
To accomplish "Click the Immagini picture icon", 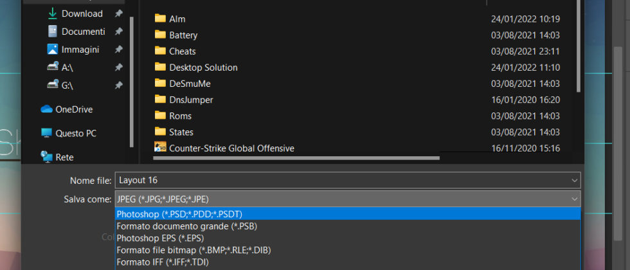I will coord(52,50).
